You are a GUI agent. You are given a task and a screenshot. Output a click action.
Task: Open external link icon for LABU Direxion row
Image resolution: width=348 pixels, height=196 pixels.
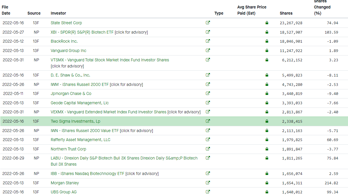208,158
